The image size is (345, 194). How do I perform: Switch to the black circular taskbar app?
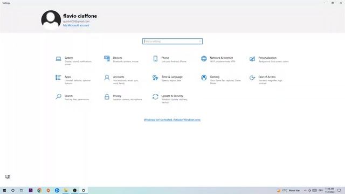point(74,190)
